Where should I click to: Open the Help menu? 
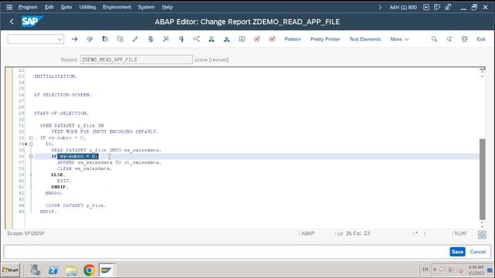point(167,7)
